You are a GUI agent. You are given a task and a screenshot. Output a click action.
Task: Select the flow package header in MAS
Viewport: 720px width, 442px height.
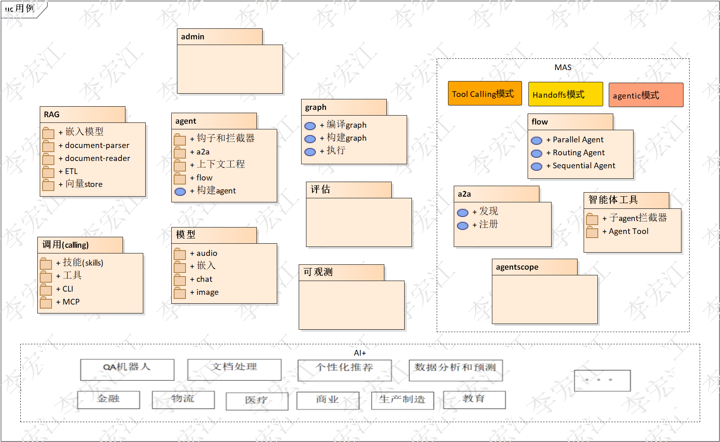[x=570, y=122]
